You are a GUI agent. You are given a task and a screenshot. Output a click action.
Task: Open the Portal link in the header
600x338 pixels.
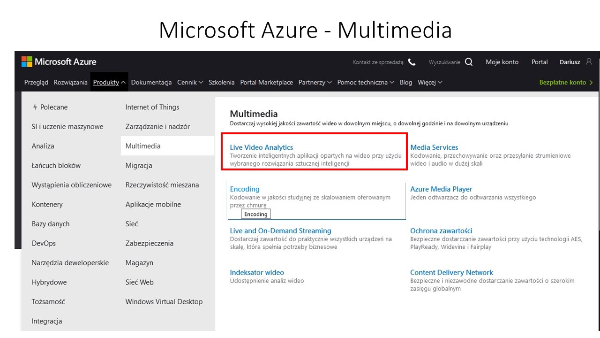540,62
